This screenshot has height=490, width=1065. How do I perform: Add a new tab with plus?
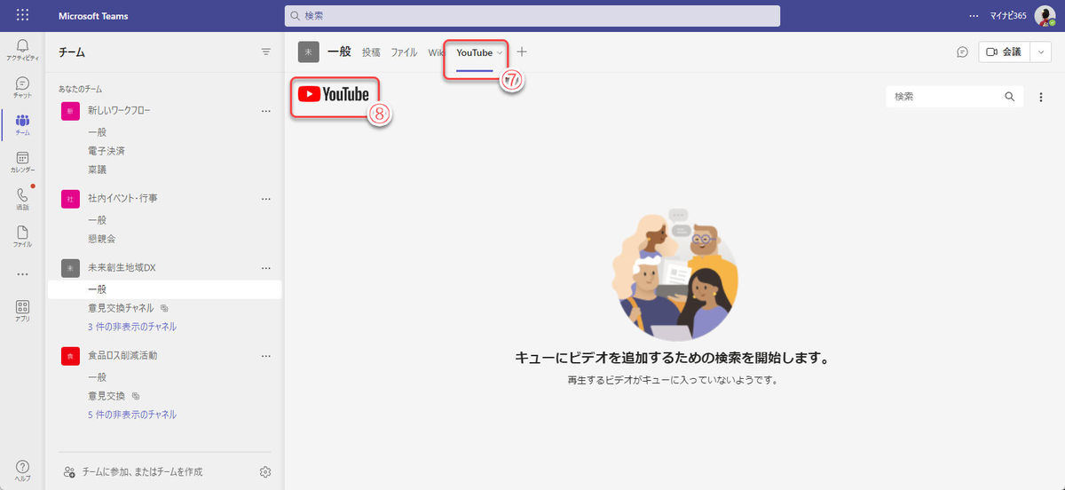(522, 52)
